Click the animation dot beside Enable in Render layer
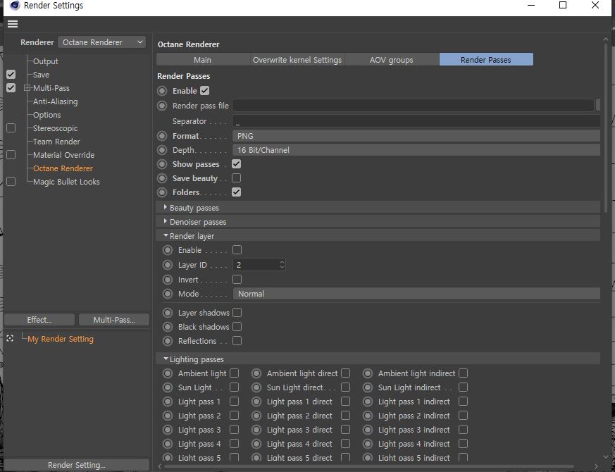 click(x=168, y=250)
